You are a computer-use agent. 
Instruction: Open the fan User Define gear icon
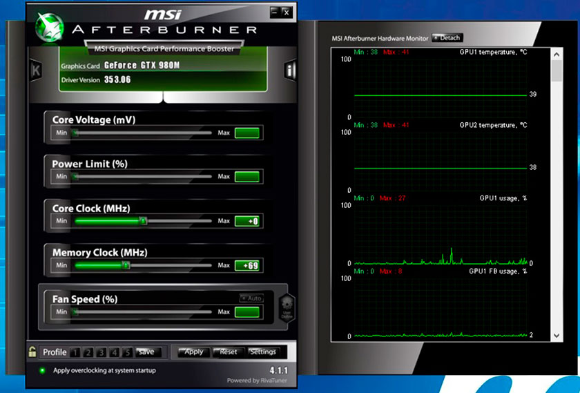tap(287, 307)
